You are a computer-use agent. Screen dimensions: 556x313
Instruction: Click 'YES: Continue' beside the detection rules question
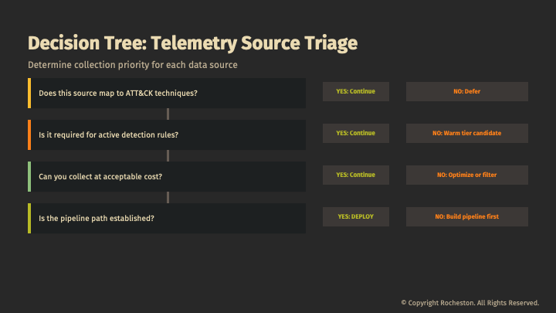355,133
